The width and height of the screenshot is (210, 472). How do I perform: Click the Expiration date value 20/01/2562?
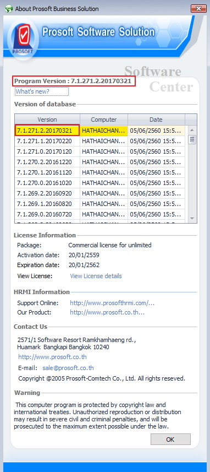[84, 265]
